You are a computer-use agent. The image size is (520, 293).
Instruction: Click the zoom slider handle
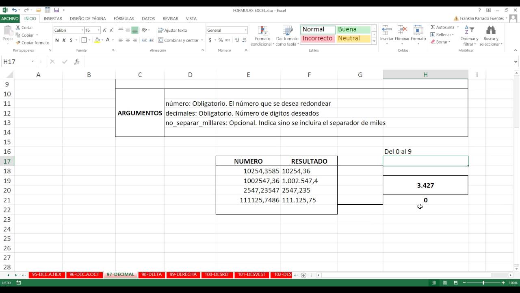483,283
